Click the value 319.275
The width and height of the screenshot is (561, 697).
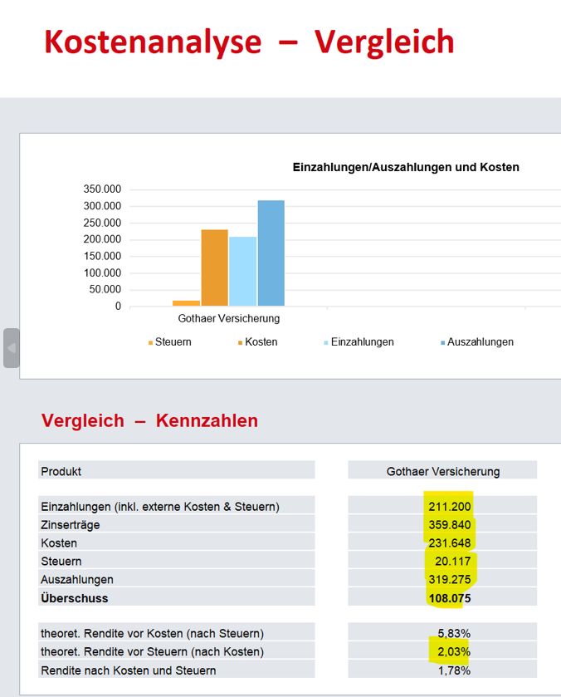[x=450, y=580]
